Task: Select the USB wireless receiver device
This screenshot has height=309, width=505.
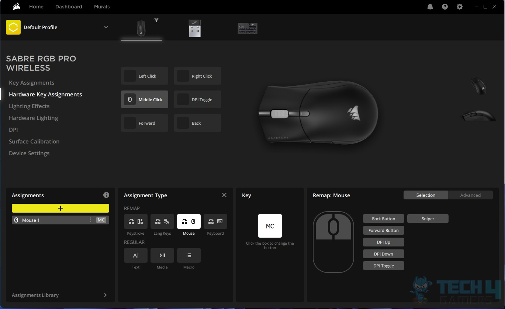Action: click(195, 28)
